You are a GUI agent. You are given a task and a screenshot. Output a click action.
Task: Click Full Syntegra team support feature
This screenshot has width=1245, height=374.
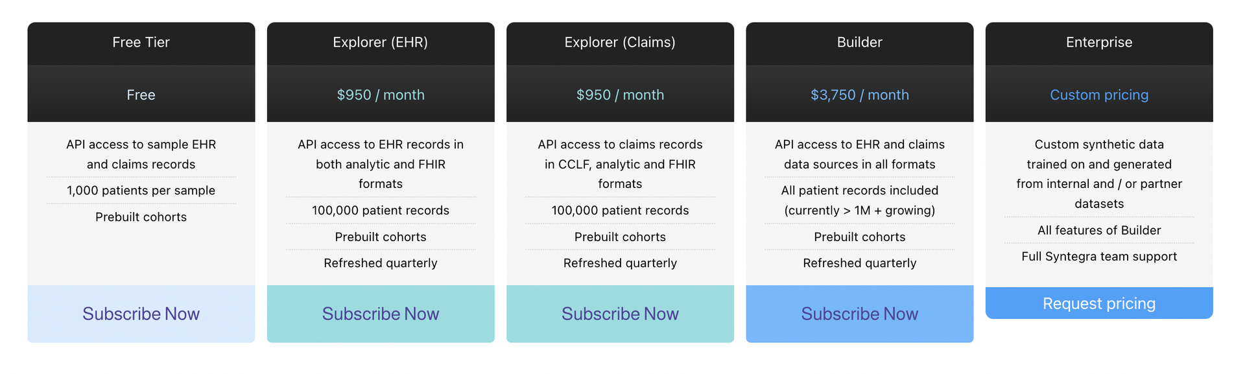click(1099, 257)
